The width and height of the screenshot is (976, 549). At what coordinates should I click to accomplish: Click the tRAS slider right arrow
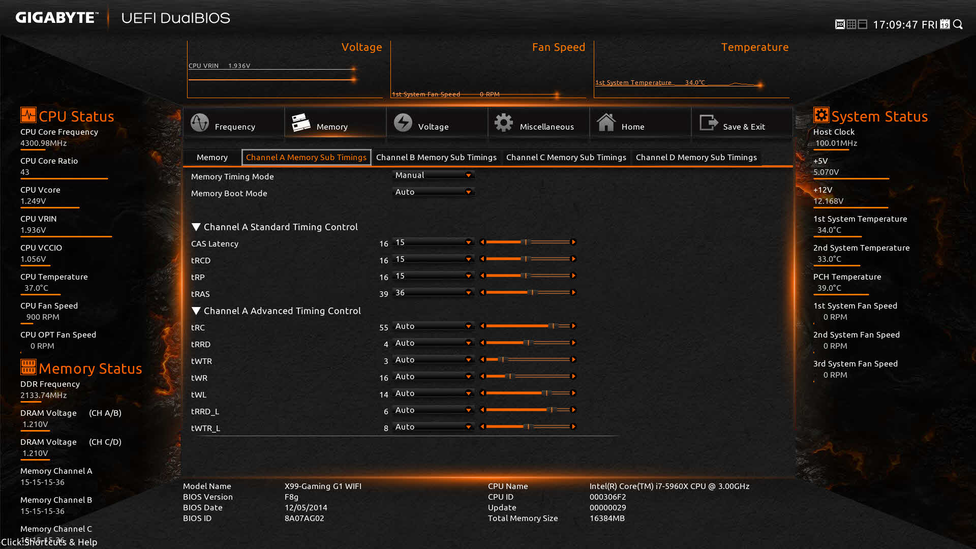click(573, 292)
